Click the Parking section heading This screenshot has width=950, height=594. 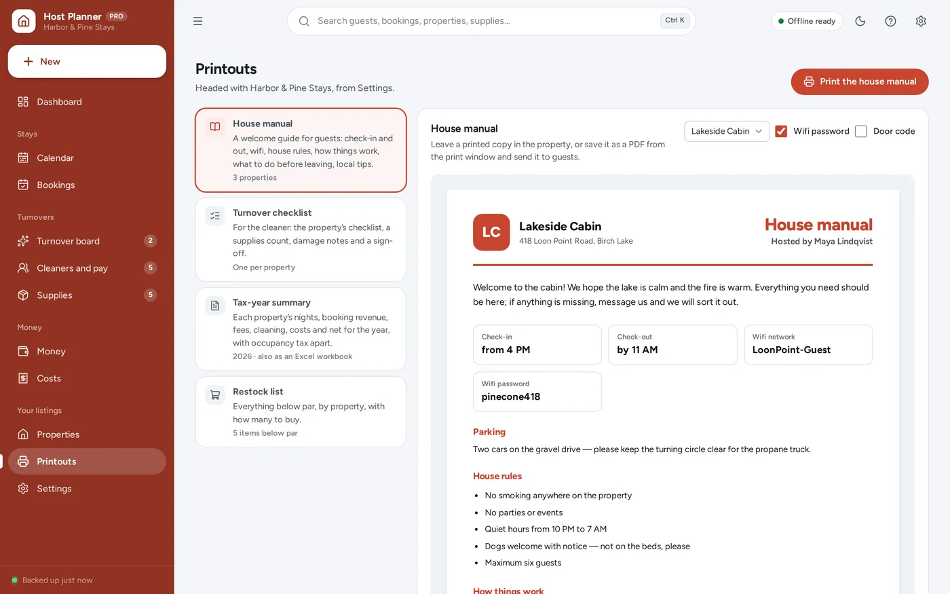489,432
